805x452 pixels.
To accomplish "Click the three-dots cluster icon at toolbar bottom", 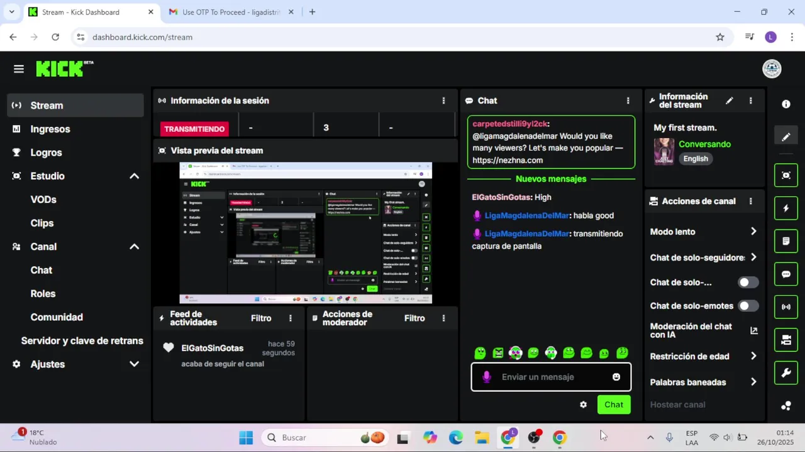I will [x=786, y=406].
